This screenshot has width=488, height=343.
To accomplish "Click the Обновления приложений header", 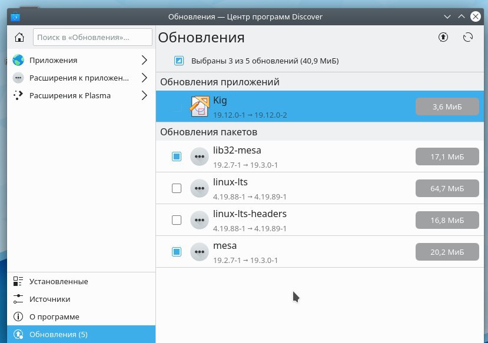I will (x=220, y=82).
